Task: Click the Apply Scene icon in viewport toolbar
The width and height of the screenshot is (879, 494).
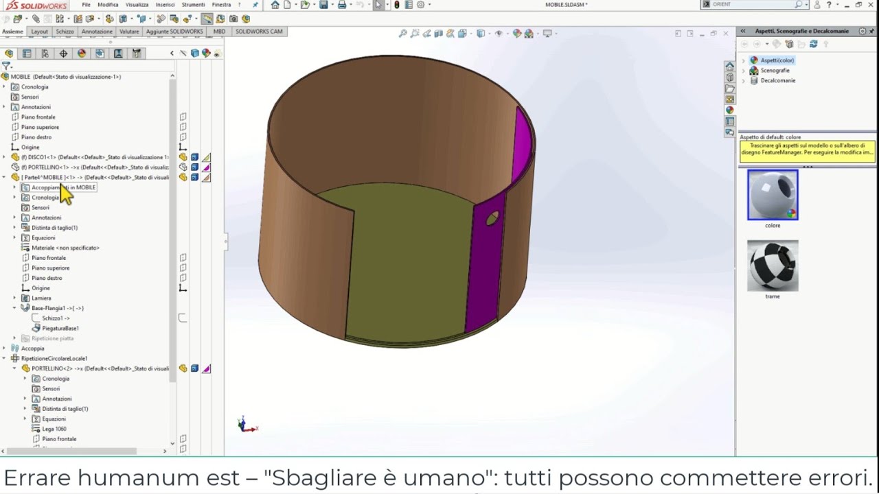Action: pyautogui.click(x=529, y=33)
